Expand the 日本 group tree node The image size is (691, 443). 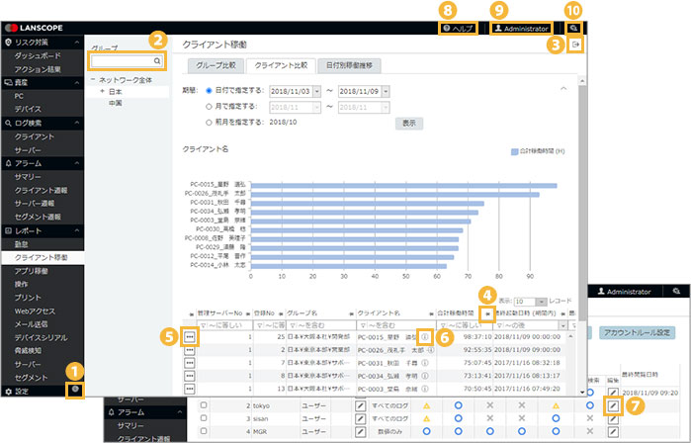[102, 90]
